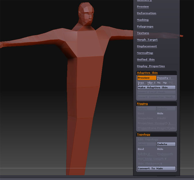
Task: Toggle Hide in the Topology section
Action: click(160, 149)
